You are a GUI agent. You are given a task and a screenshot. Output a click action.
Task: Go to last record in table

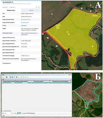tap(15, 113)
